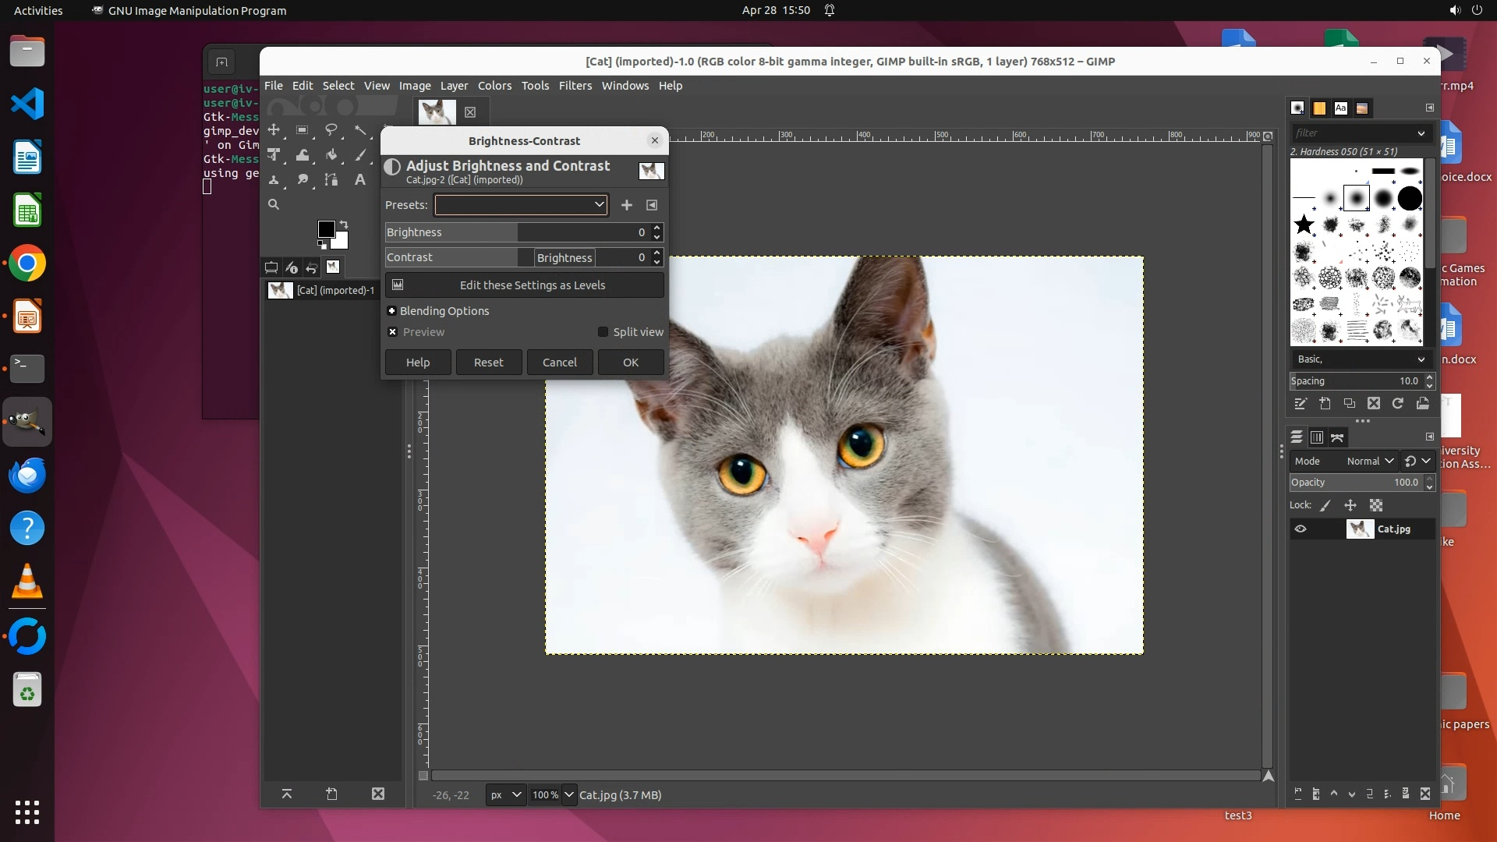Click the Brightness slider bar
Viewport: 1497px width, 842px height.
515,232
